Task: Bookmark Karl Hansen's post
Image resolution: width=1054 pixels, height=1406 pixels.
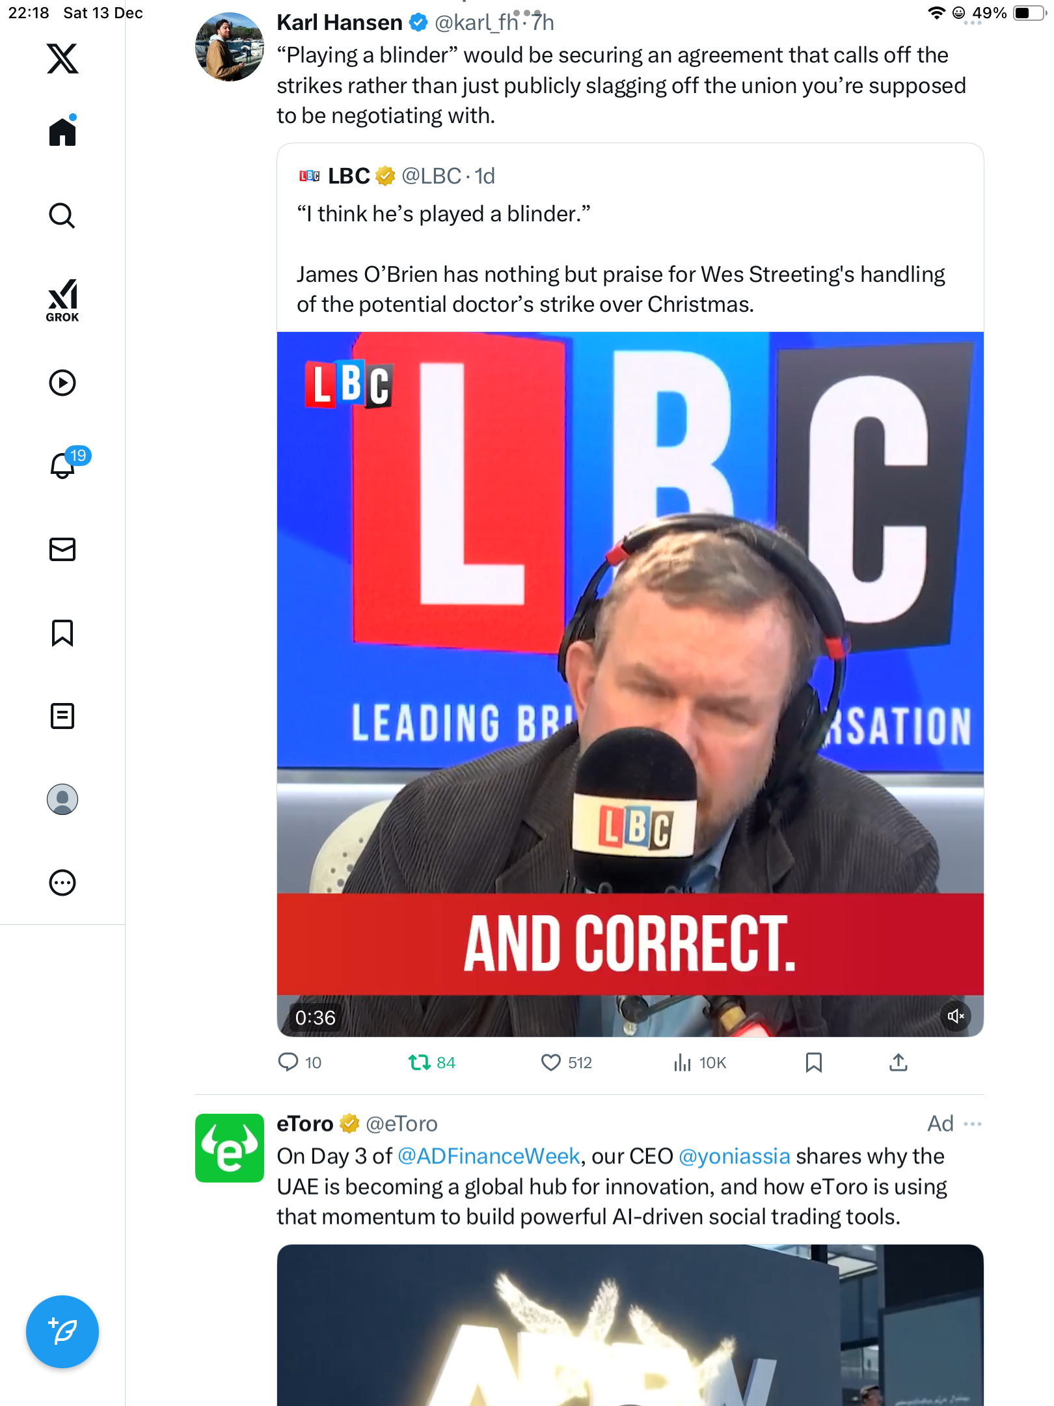Action: tap(813, 1063)
